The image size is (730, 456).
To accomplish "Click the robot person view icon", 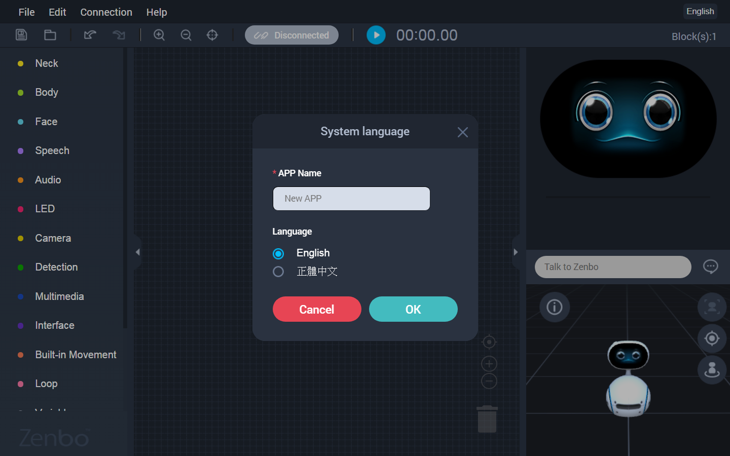I will 712,370.
